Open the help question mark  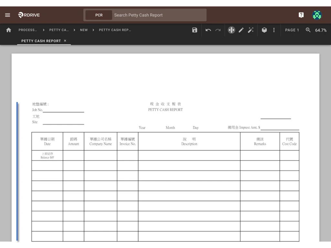301,15
